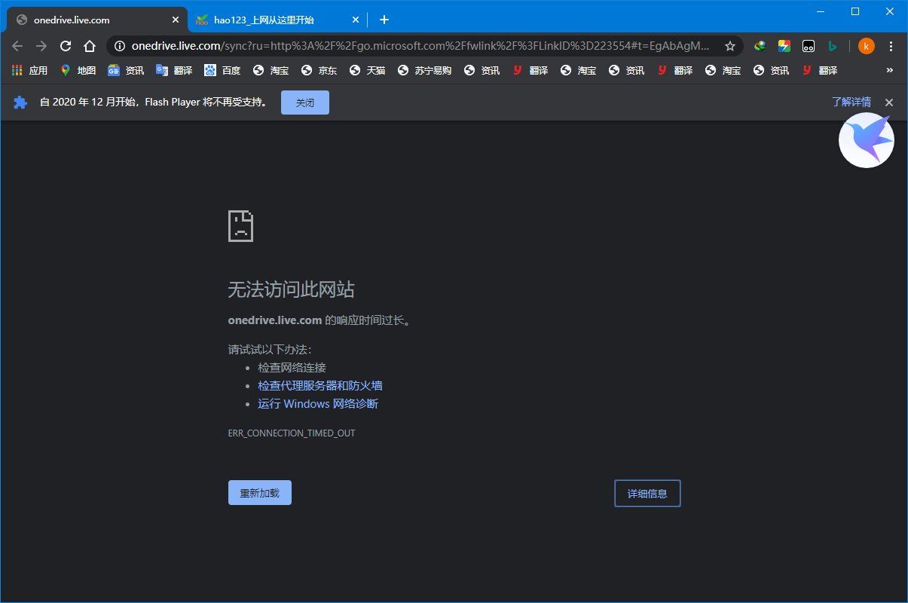908x603 pixels.
Task: Open the 天猫 bookmark
Action: (367, 70)
